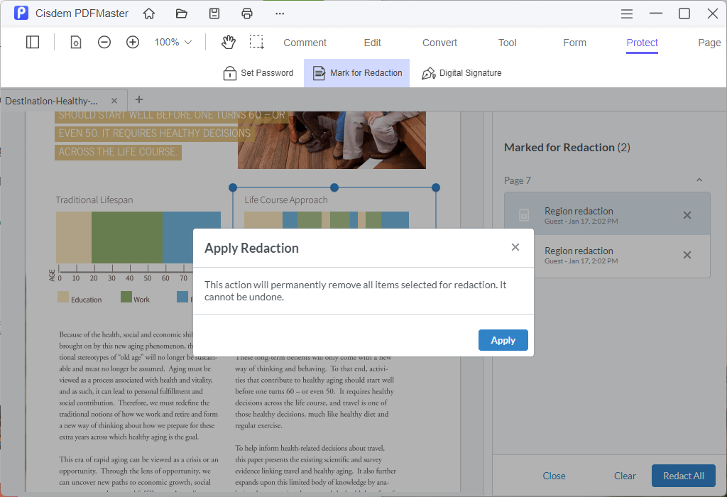Print the document with the printer icon

coord(247,13)
